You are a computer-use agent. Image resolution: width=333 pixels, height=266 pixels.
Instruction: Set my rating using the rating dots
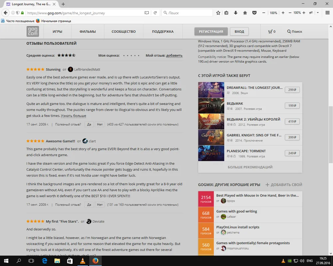coord(131,56)
